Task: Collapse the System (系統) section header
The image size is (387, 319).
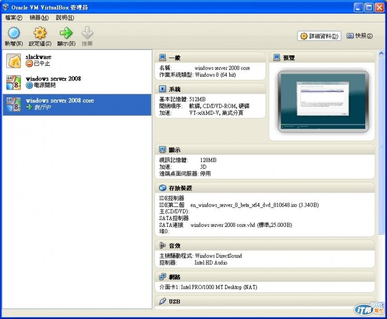Action: pyautogui.click(x=210, y=89)
